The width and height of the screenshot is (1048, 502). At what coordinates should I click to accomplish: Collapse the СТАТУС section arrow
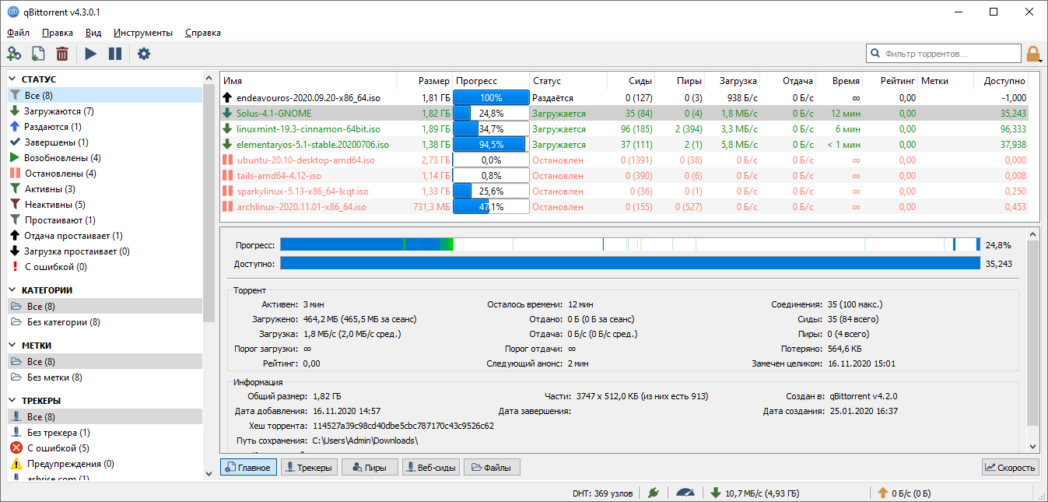pyautogui.click(x=13, y=79)
